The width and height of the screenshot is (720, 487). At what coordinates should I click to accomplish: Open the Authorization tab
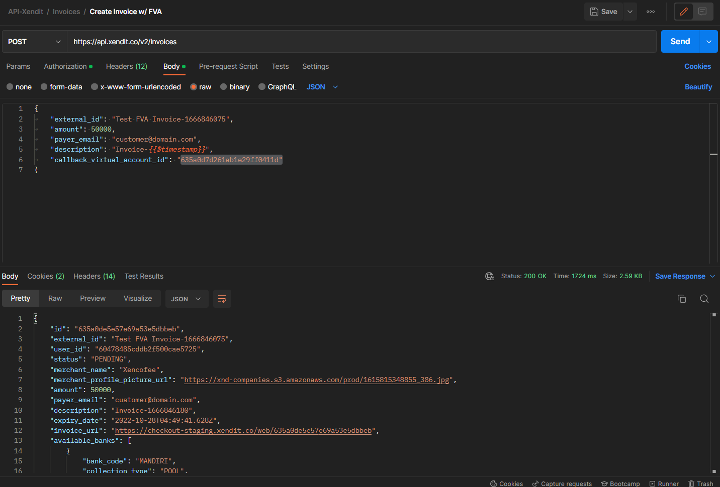68,66
